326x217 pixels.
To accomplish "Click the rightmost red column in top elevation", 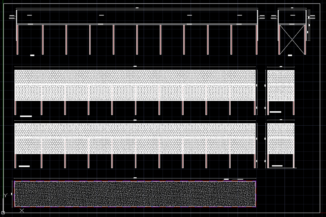I will [257, 40].
